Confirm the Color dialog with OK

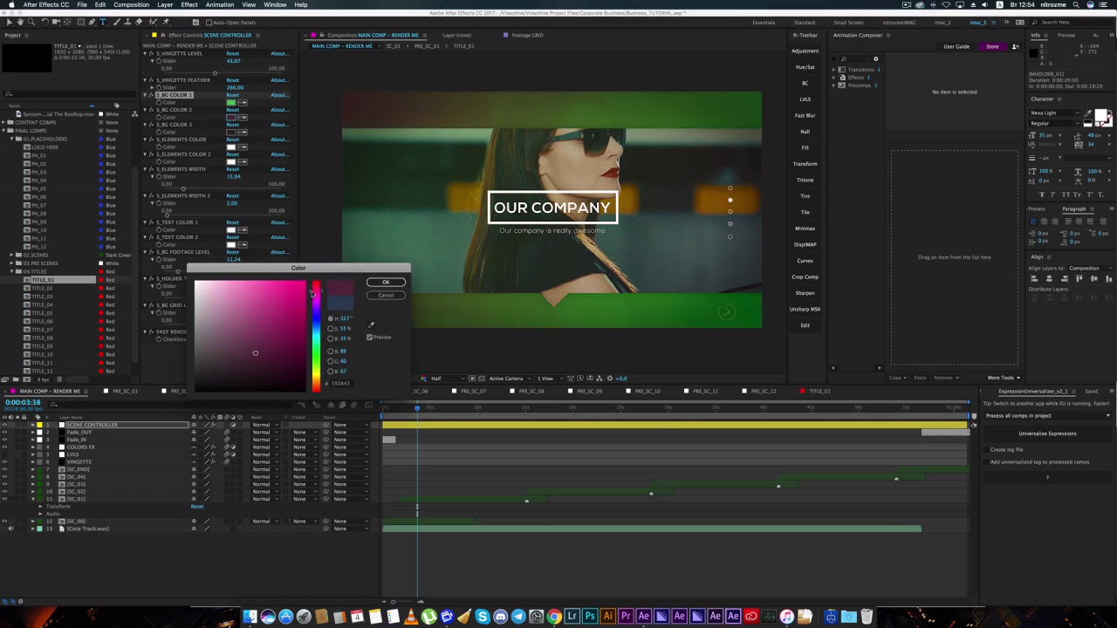(386, 282)
